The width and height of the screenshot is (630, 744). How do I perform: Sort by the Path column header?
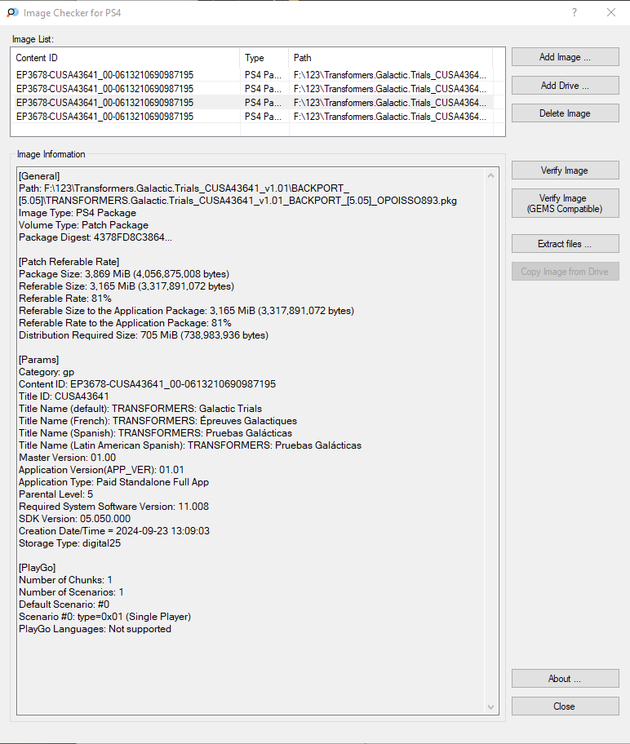tap(390, 58)
